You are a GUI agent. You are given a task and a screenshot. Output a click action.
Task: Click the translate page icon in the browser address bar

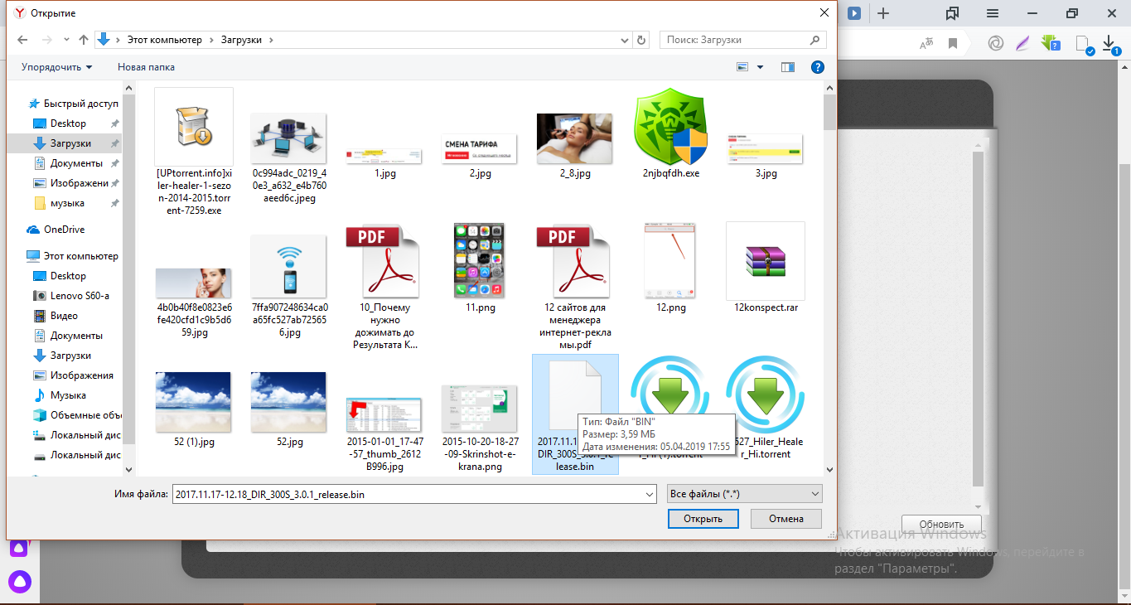tap(927, 43)
